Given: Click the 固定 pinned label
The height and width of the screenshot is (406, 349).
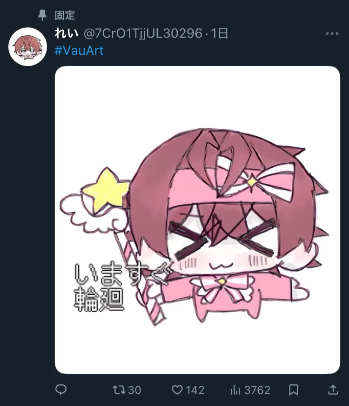Looking at the screenshot, I should (x=65, y=15).
